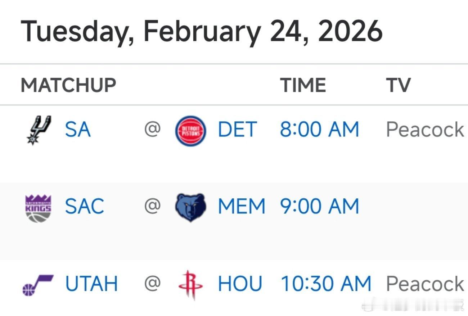Click the TIME column header
Image resolution: width=468 pixels, height=316 pixels.
(x=303, y=85)
